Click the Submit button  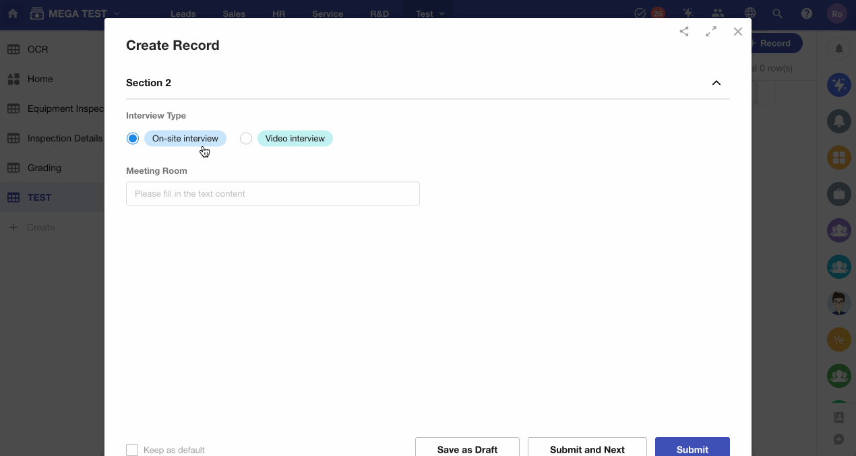pyautogui.click(x=692, y=449)
